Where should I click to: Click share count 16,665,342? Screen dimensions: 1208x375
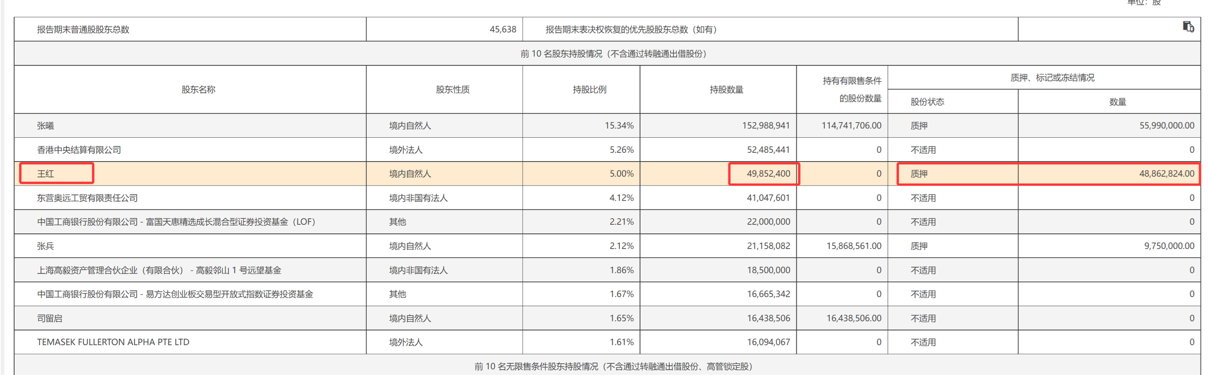coord(768,294)
